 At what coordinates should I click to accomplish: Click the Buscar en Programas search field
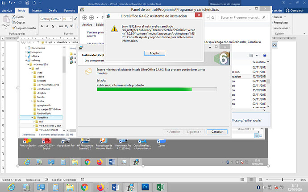click(x=243, y=18)
